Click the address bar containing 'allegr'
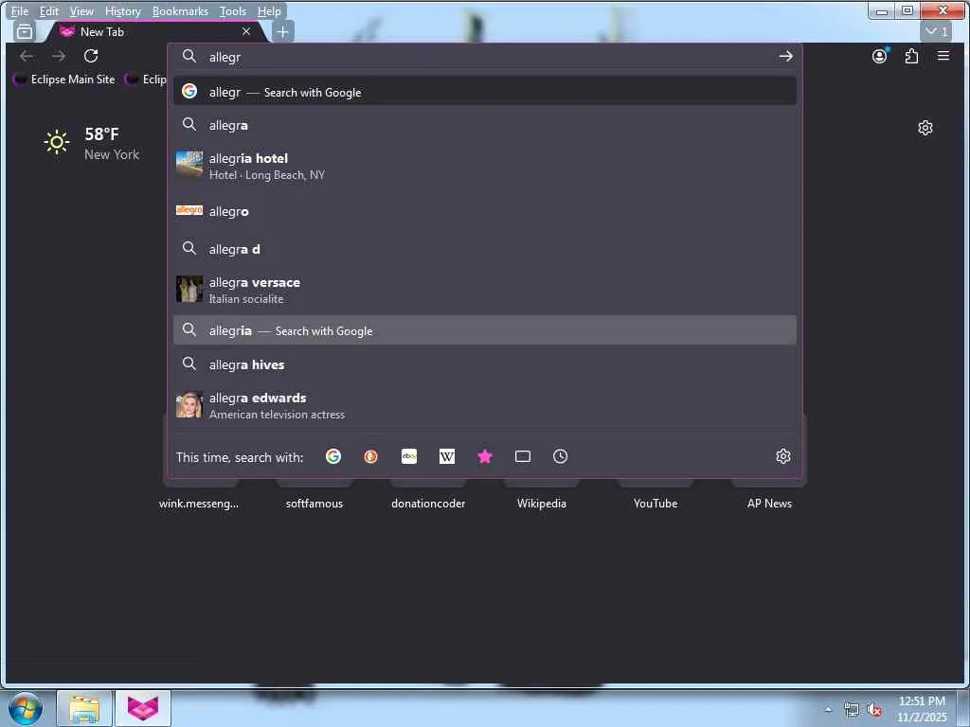Image resolution: width=970 pixels, height=727 pixels. click(x=486, y=57)
